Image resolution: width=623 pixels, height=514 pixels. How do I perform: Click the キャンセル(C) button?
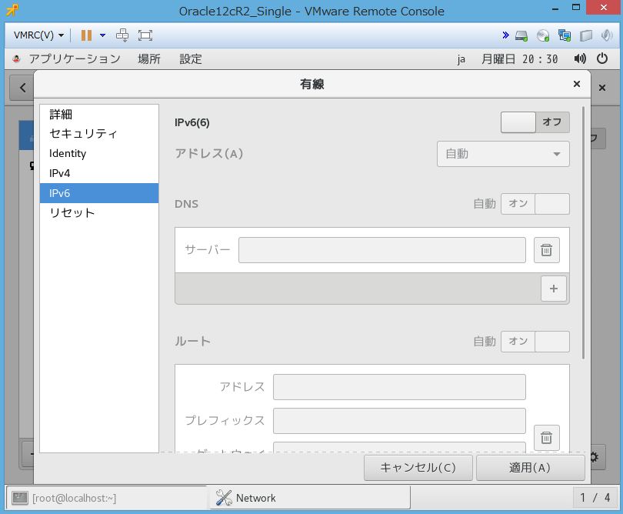point(418,468)
